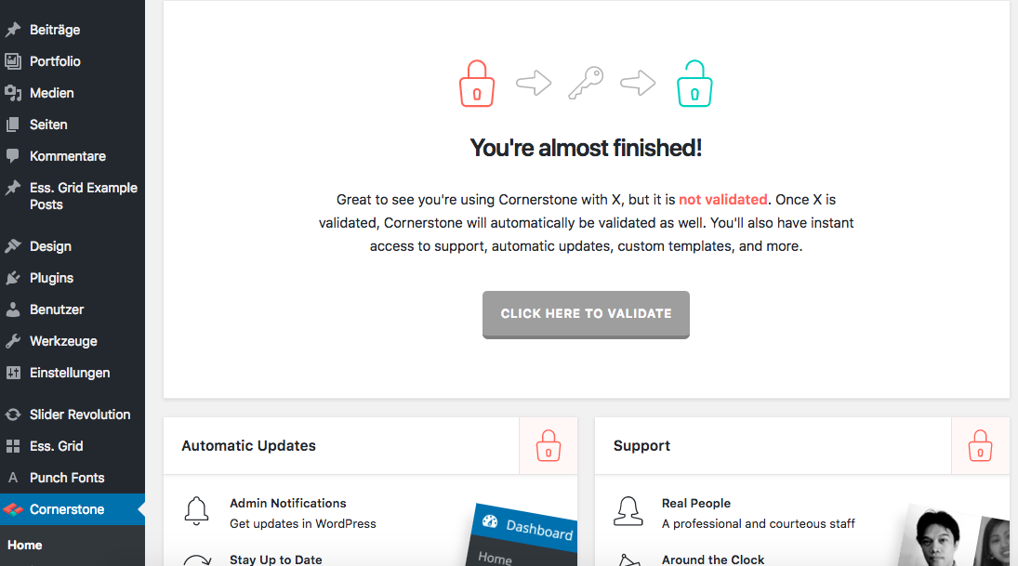Click the red lock in Automatic Updates
The height and width of the screenshot is (566, 1018).
click(549, 446)
